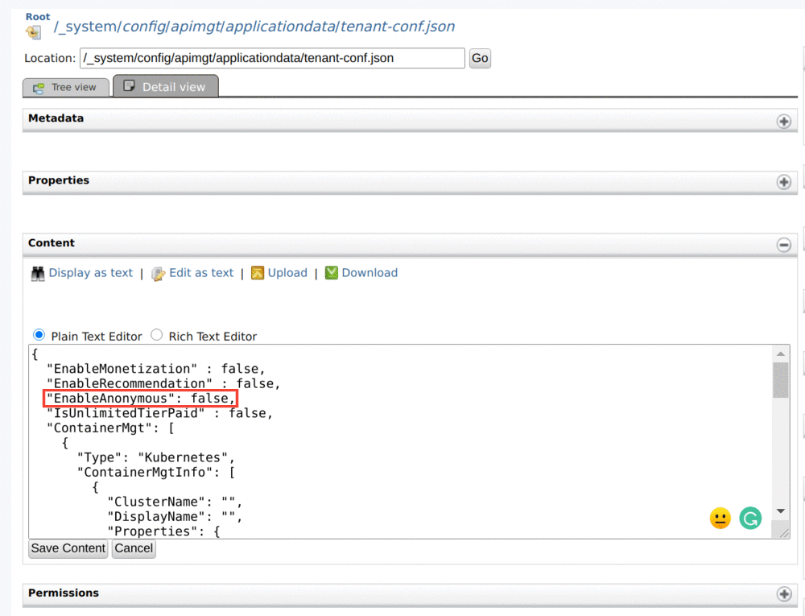Select the Rich Text Editor radio button
This screenshot has height=616, width=805.
point(157,335)
